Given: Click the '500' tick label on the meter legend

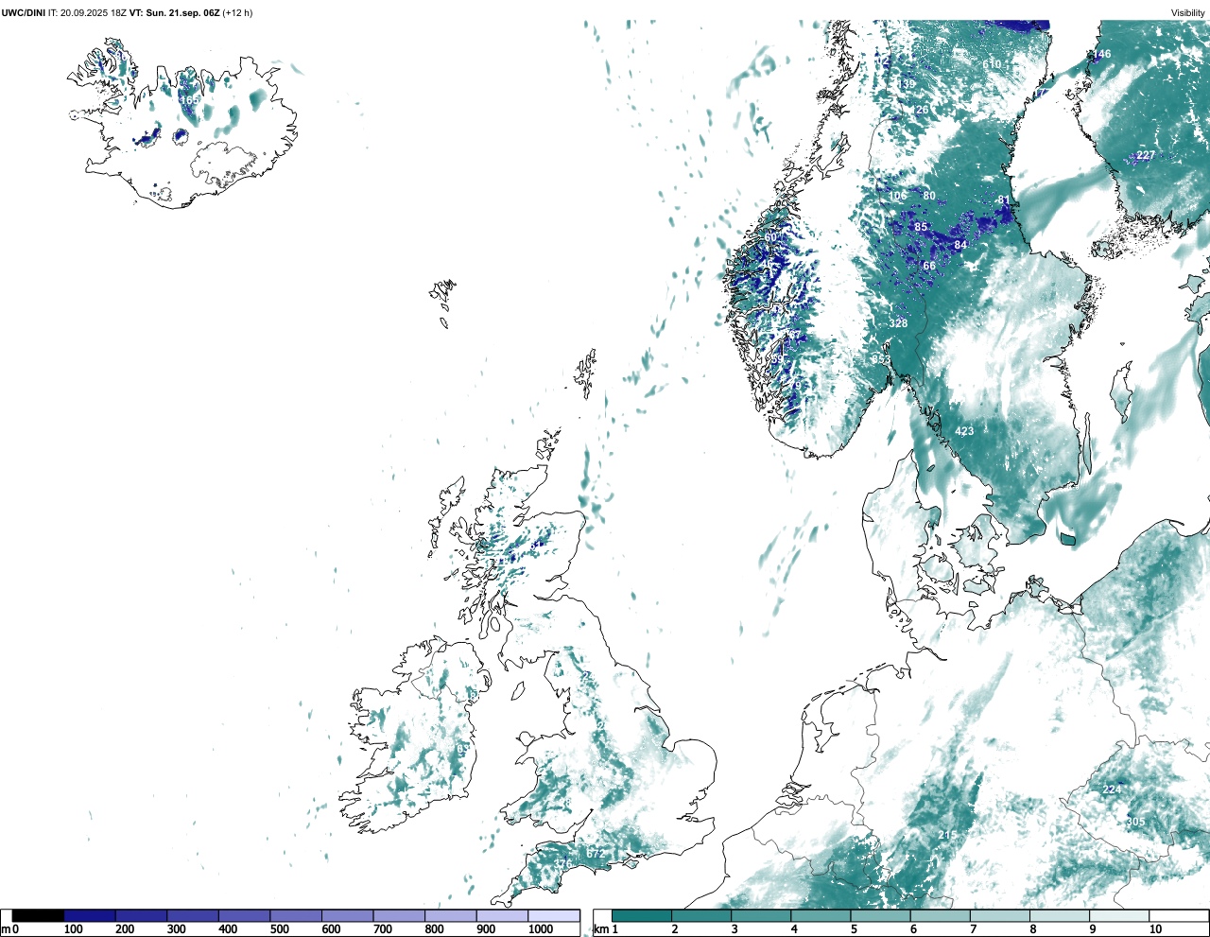Looking at the screenshot, I should point(279,929).
